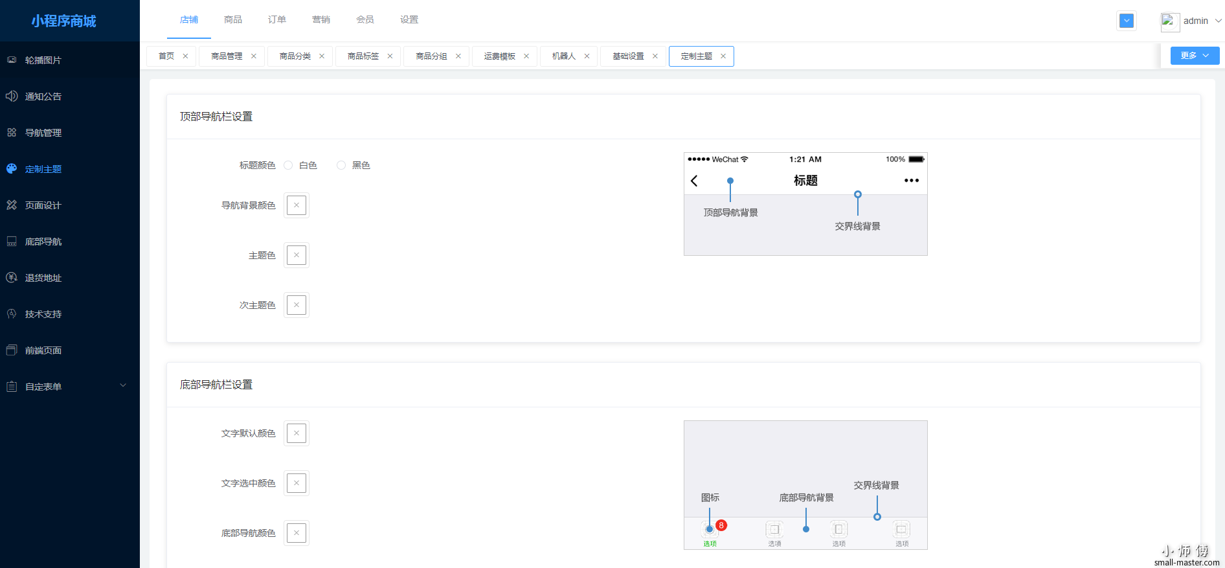The height and width of the screenshot is (568, 1225).
Task: Click the 定制主题 palette icon
Action: 12,168
